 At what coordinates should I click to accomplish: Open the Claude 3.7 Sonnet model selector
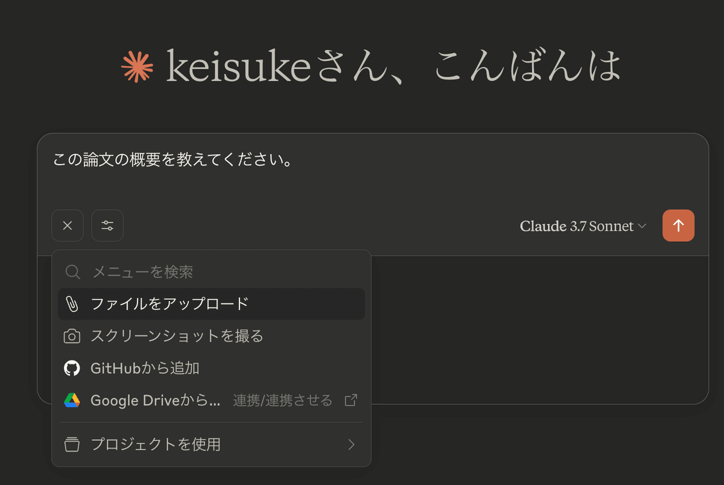coord(576,226)
